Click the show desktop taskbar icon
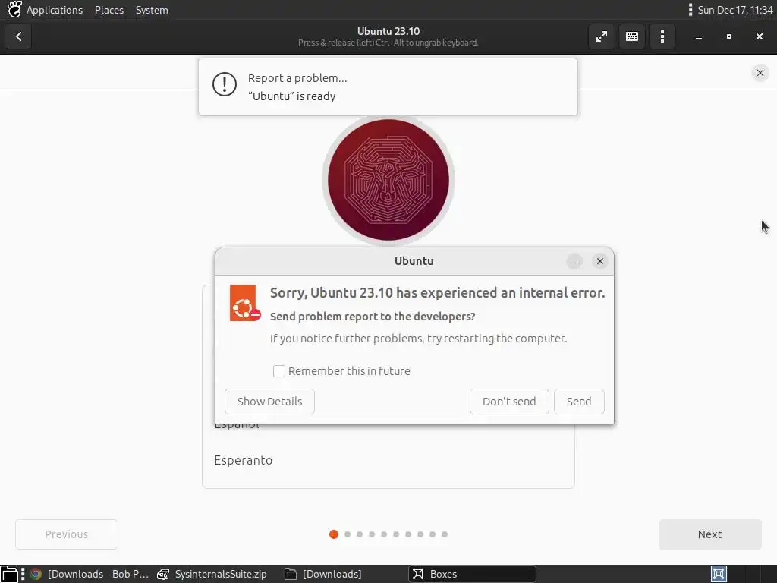777x583 pixels. [x=9, y=574]
